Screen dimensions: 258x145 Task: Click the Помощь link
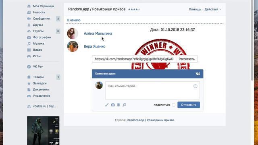[195, 9]
